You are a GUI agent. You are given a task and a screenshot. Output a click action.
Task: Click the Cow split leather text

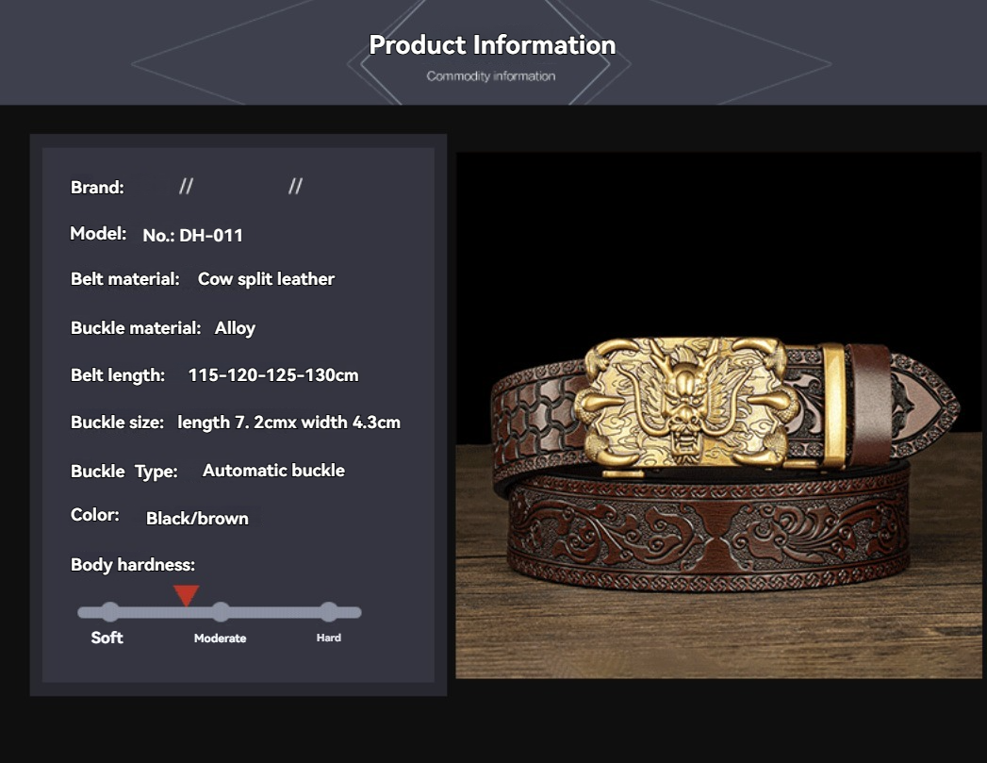point(266,279)
